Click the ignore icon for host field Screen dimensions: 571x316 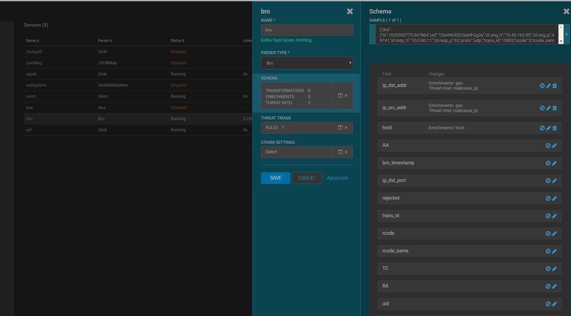[x=542, y=128]
